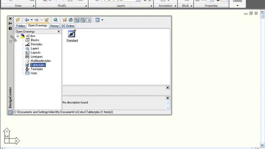Toggle the Tree View pane button
The image size is (265, 149).
[x=77, y=20]
